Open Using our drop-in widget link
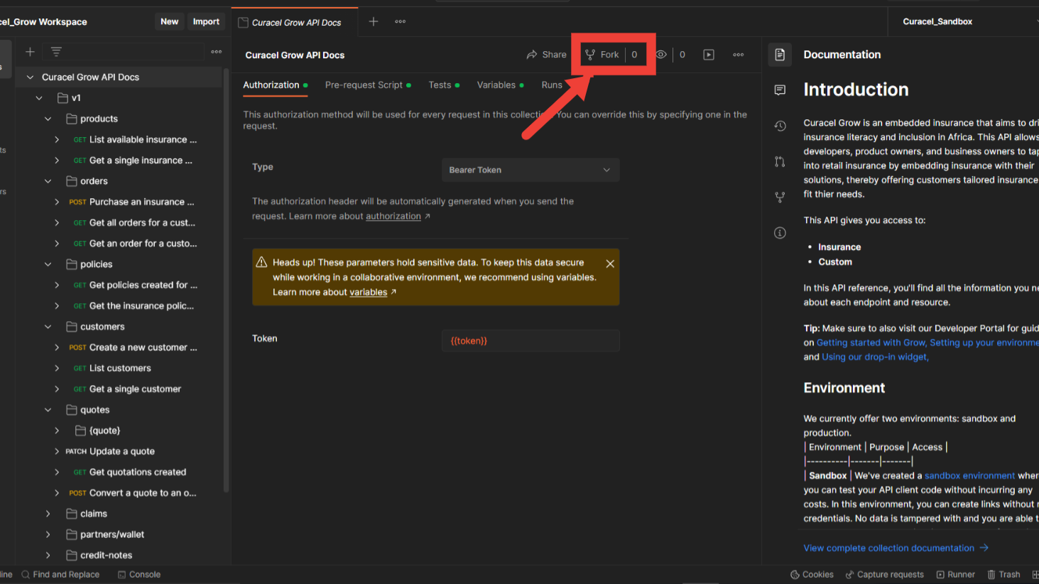The image size is (1039, 584). [875, 357]
